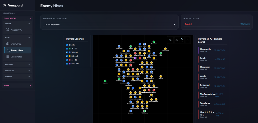Expand the PLAYERS section
Image resolution: width=258 pixels, height=123 pixels.
17,77
